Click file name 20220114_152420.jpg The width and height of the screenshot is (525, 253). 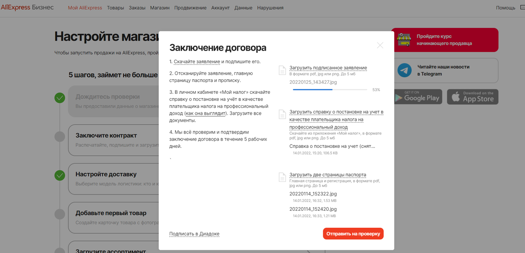pos(313,209)
